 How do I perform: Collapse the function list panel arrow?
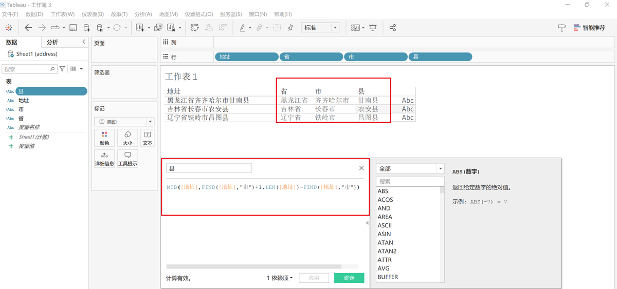point(367,223)
